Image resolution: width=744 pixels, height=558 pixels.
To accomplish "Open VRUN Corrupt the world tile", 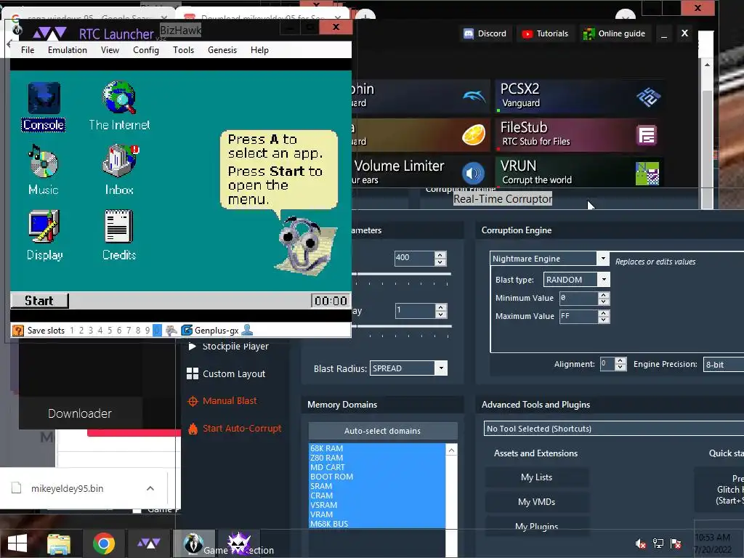I will coord(579,173).
